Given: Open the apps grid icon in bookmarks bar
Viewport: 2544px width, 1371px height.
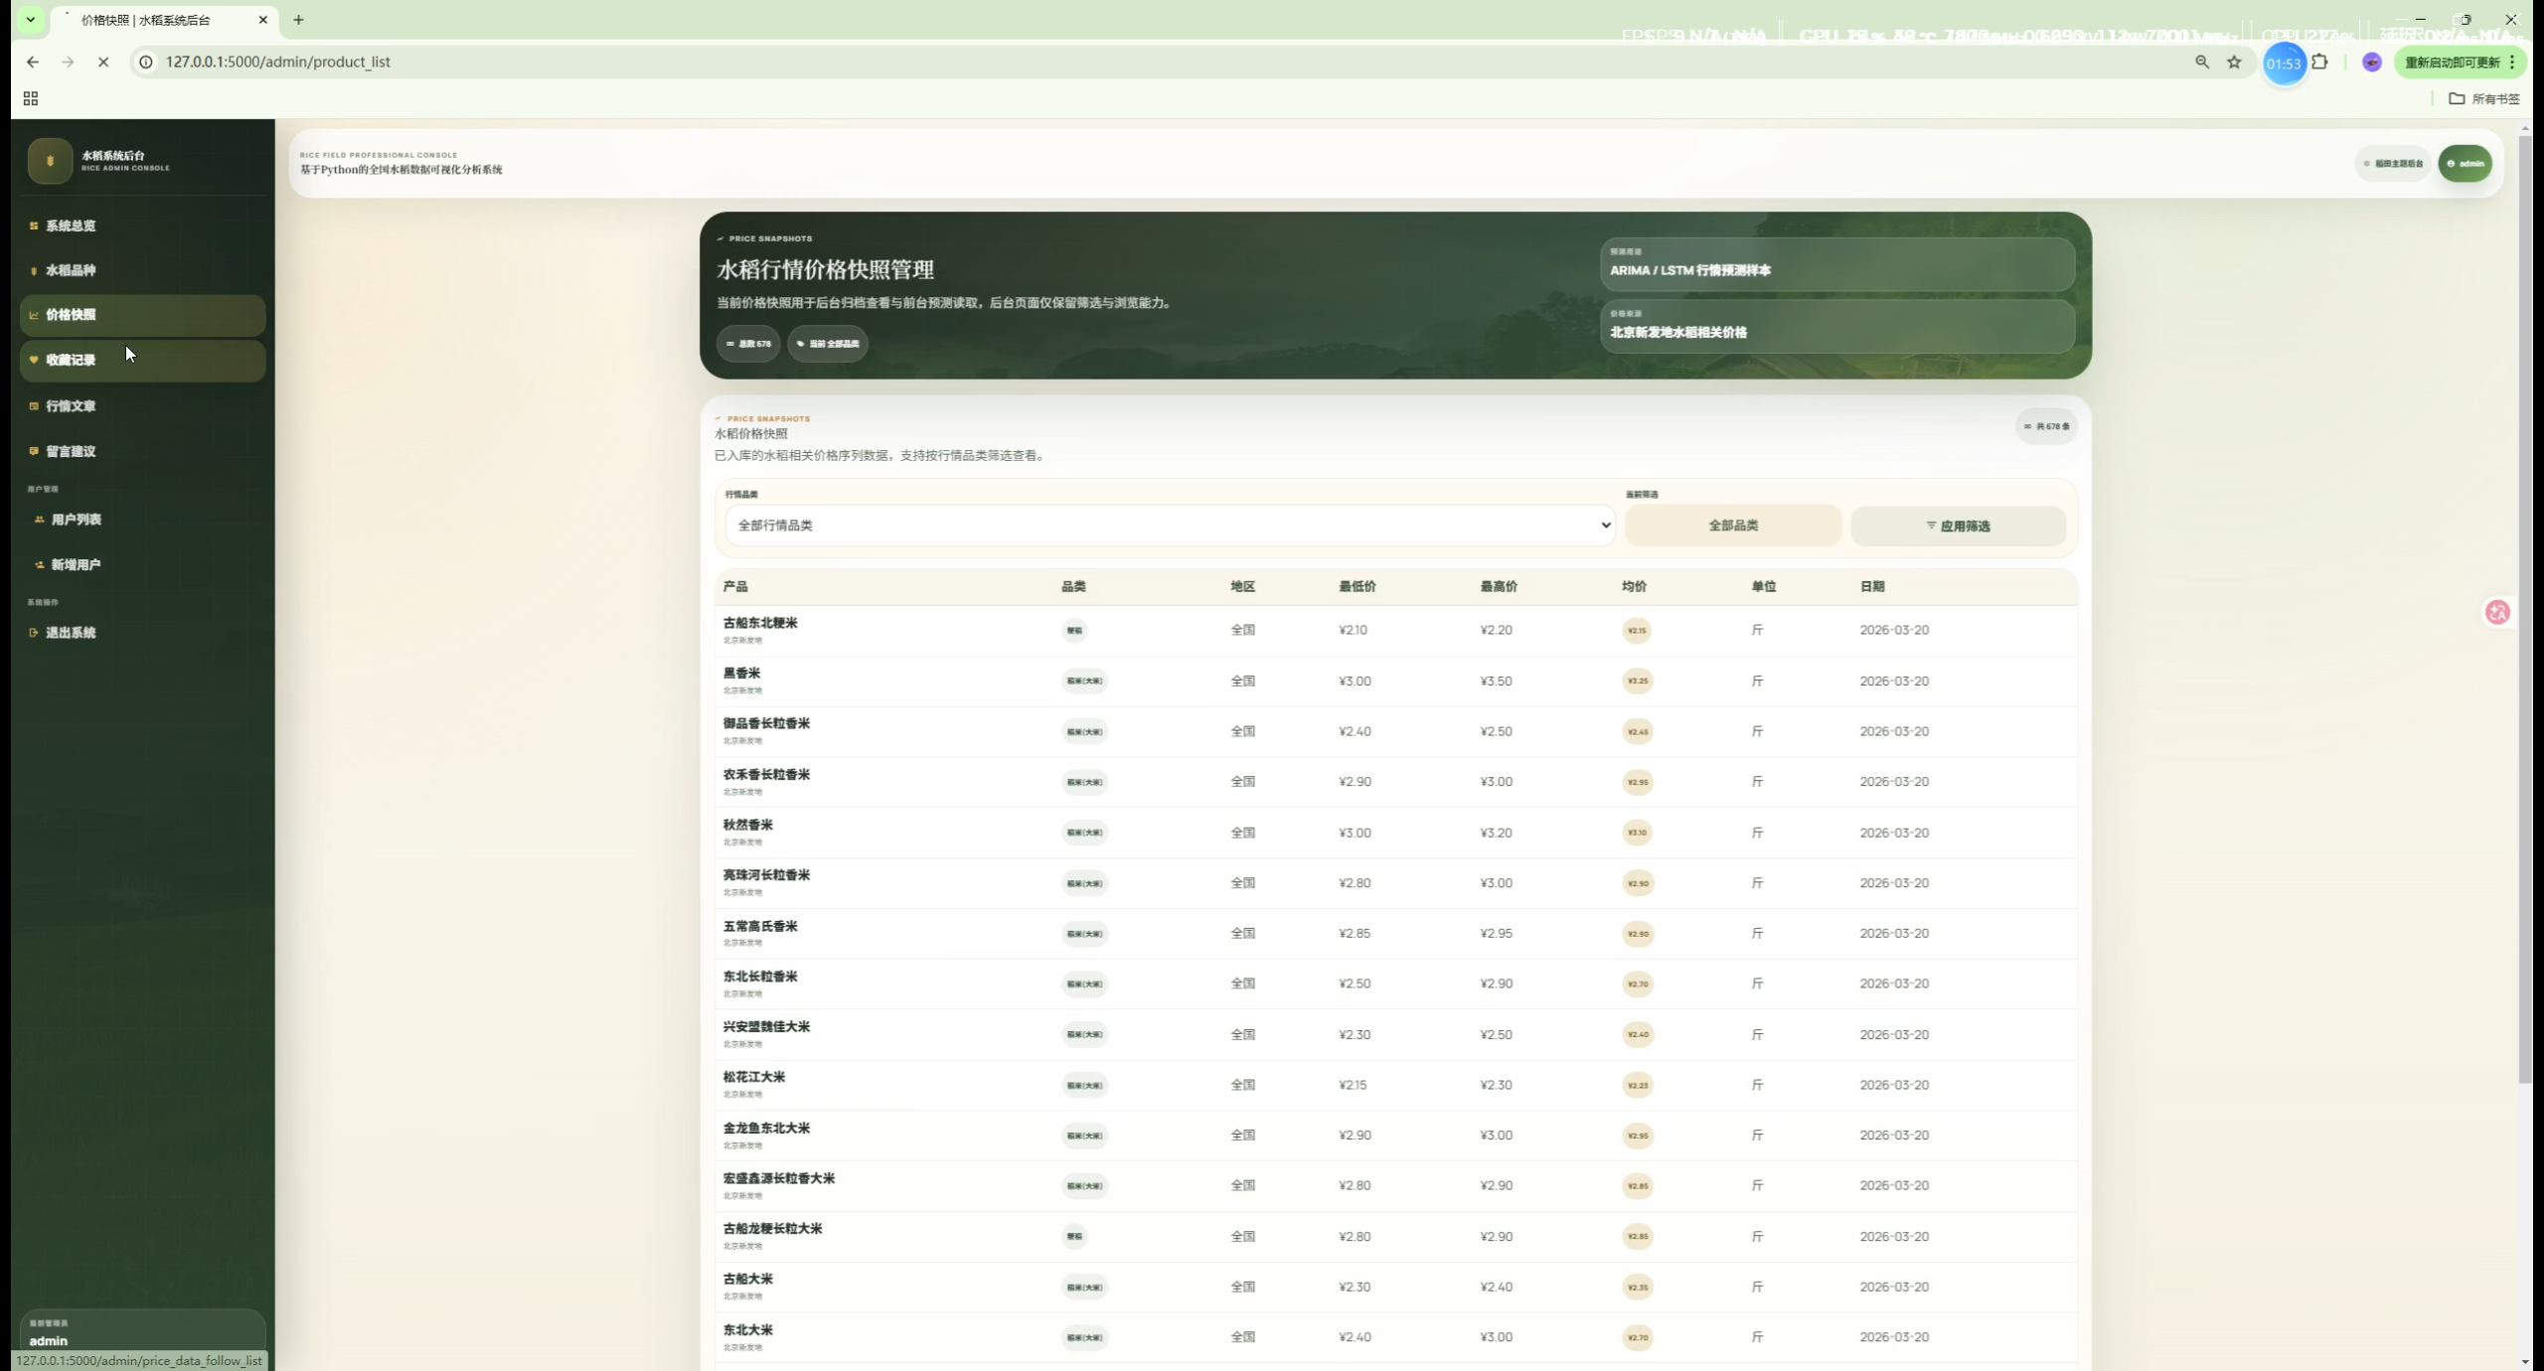Looking at the screenshot, I should [x=31, y=98].
